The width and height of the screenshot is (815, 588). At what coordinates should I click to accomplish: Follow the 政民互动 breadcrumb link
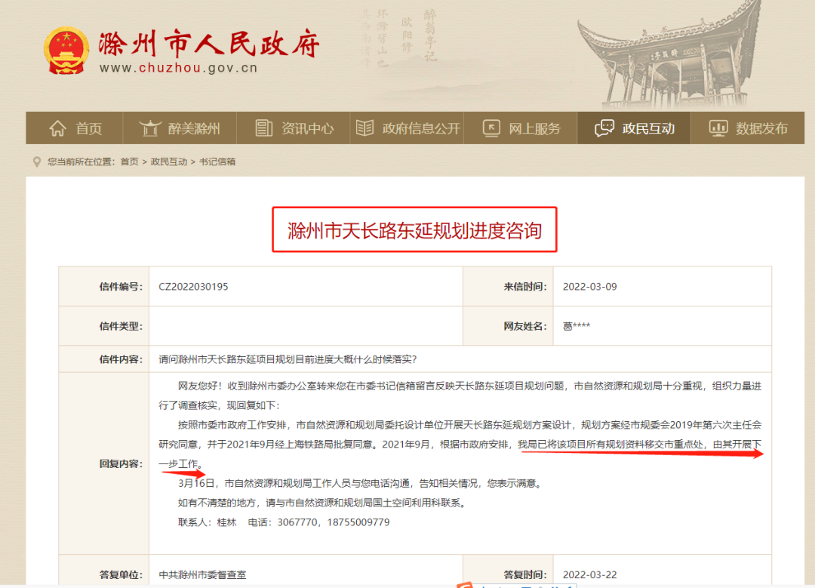point(168,162)
